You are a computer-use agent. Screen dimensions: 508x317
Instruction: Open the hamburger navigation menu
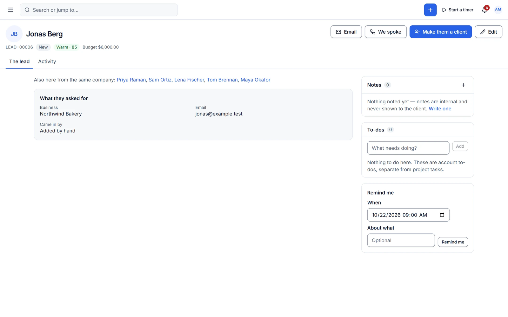10,10
